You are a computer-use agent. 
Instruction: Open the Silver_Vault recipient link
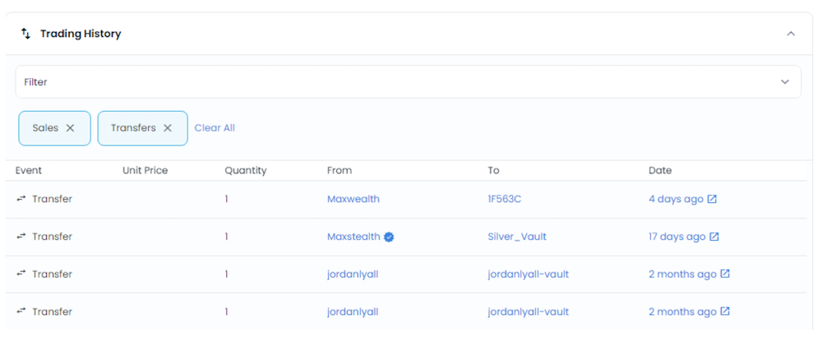click(x=517, y=237)
